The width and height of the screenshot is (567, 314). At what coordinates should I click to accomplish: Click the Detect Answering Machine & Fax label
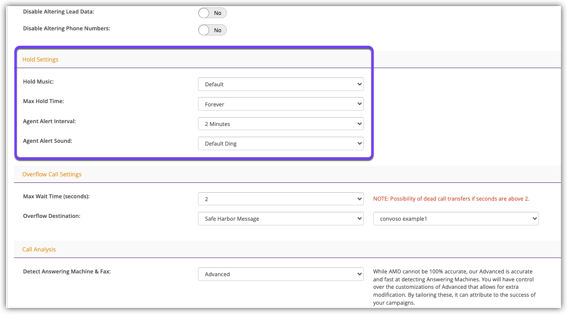[x=68, y=272]
